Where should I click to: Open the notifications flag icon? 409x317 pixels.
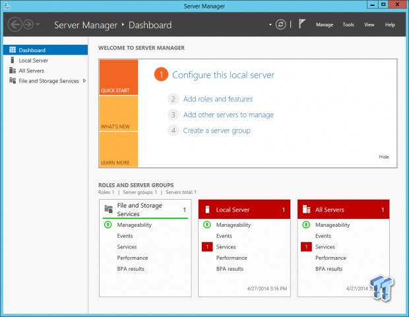pos(301,24)
